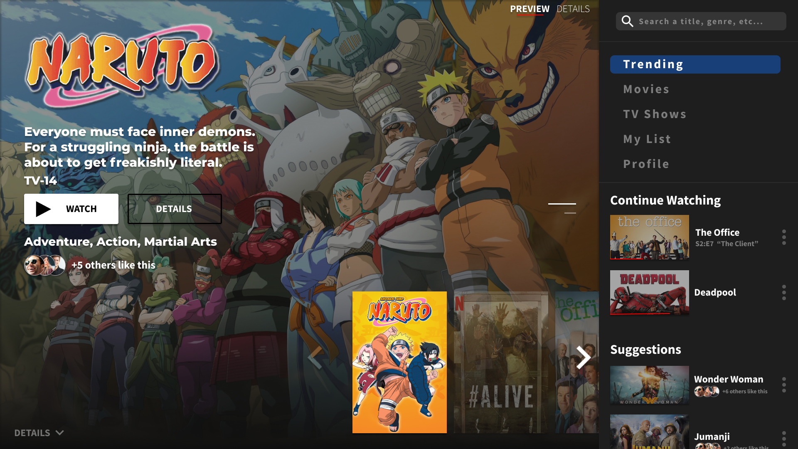The height and width of the screenshot is (449, 798).
Task: Click the Profile navigation item
Action: coord(647,164)
